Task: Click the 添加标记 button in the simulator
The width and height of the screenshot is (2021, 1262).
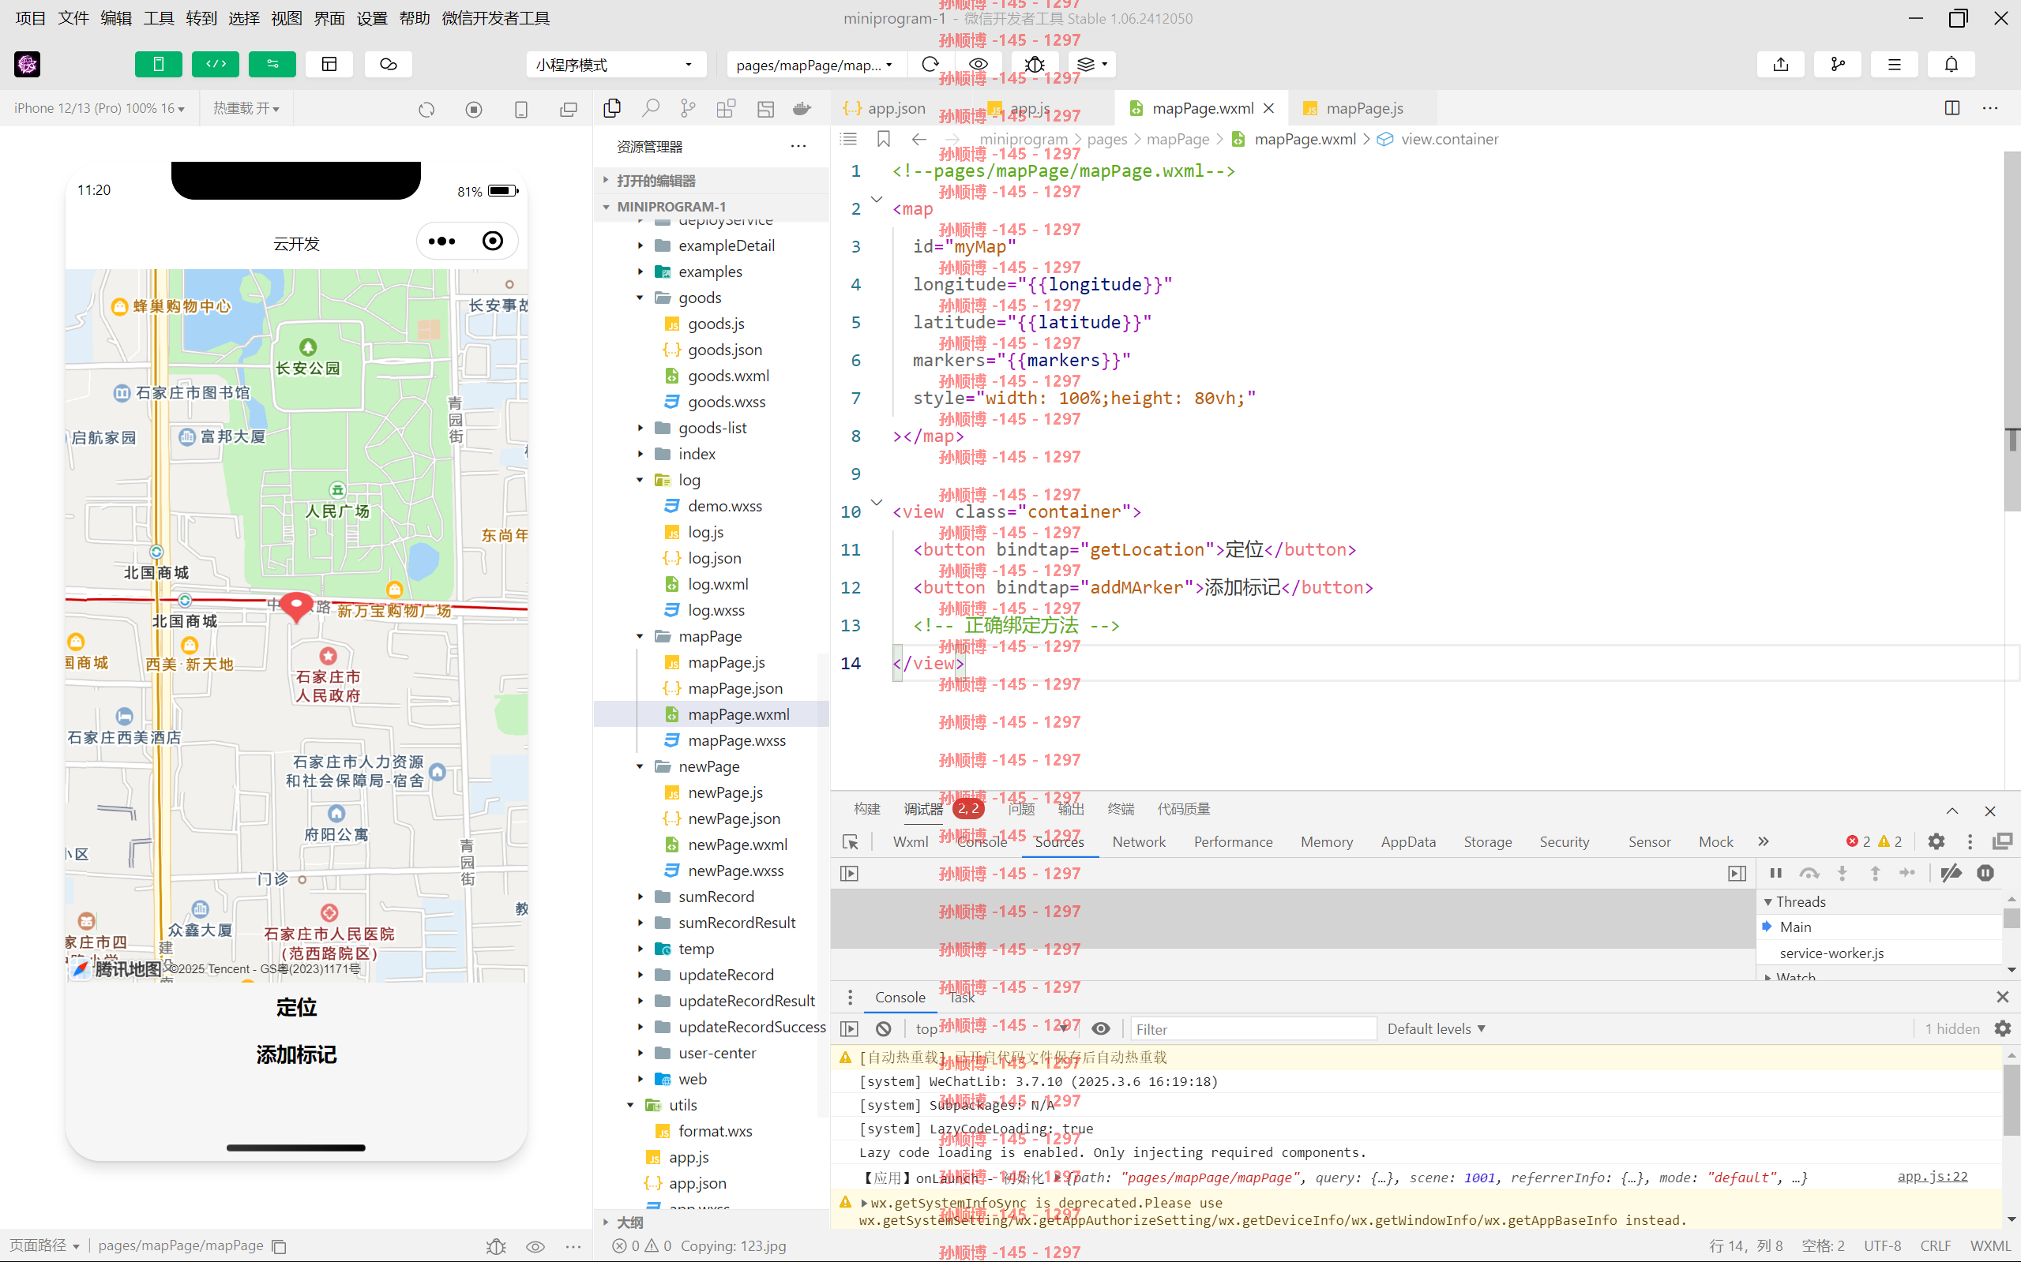Action: click(x=296, y=1055)
